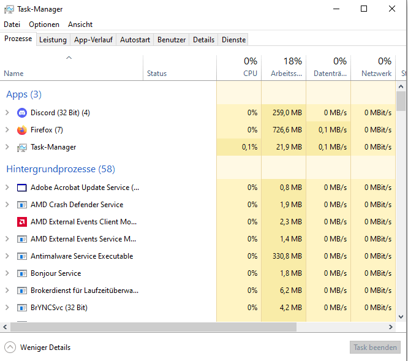Click the vertical scrollbar down arrow
The image size is (408, 361).
401,317
